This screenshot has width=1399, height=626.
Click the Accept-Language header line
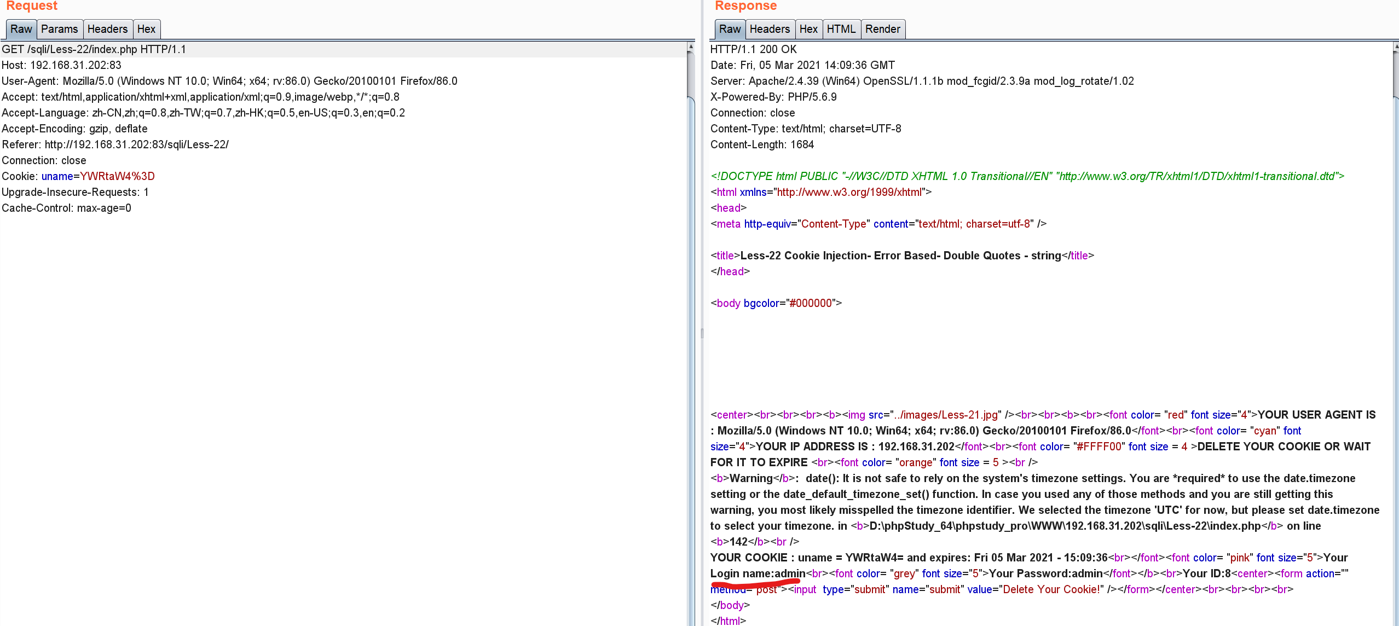click(203, 113)
